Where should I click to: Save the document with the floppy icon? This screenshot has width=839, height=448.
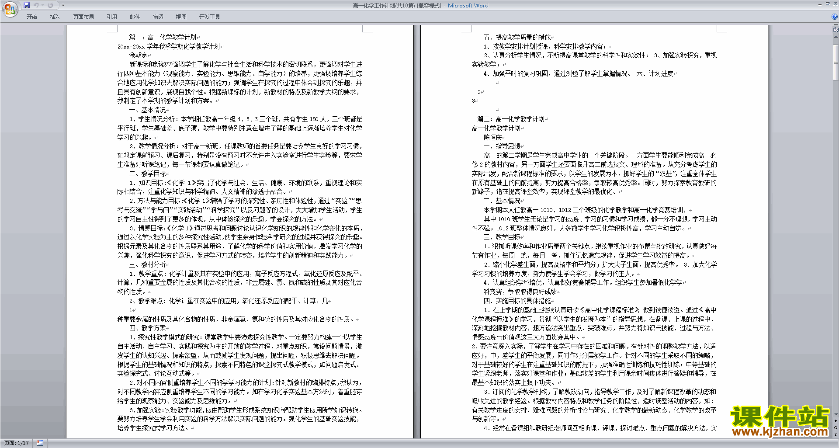point(27,5)
